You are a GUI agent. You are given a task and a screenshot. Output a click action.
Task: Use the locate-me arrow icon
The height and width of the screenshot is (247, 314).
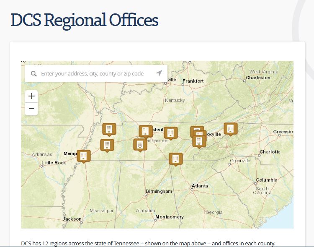pos(159,73)
